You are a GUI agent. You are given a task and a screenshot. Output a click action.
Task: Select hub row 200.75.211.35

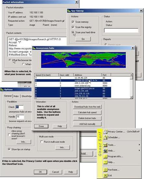pos(73,96)
